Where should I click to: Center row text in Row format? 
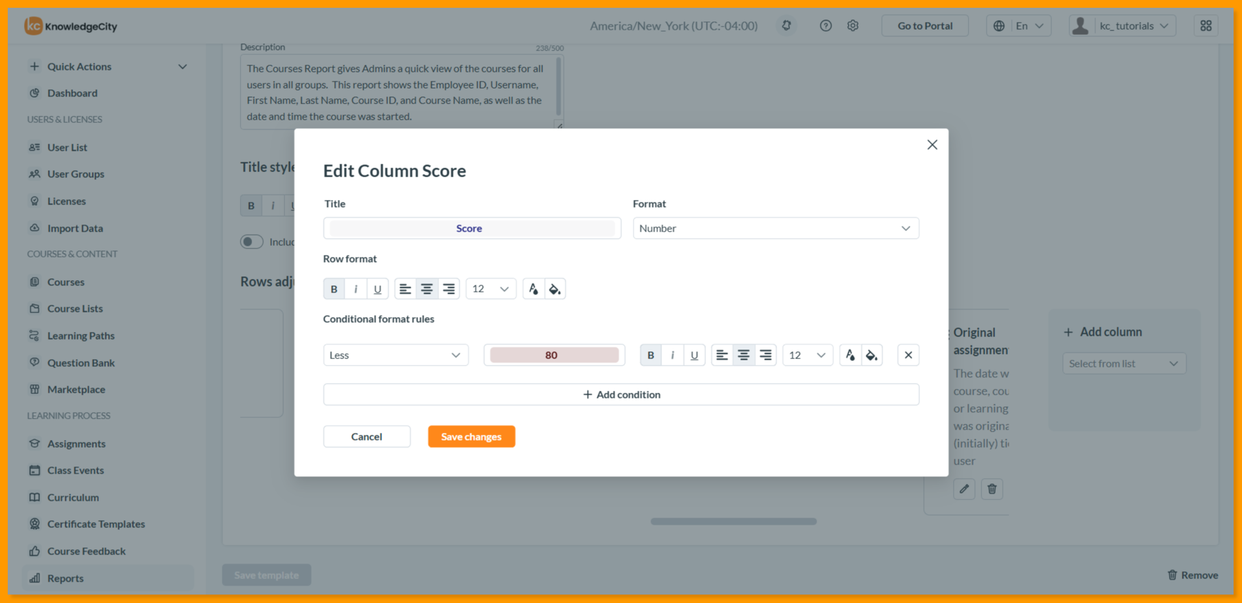(x=427, y=289)
